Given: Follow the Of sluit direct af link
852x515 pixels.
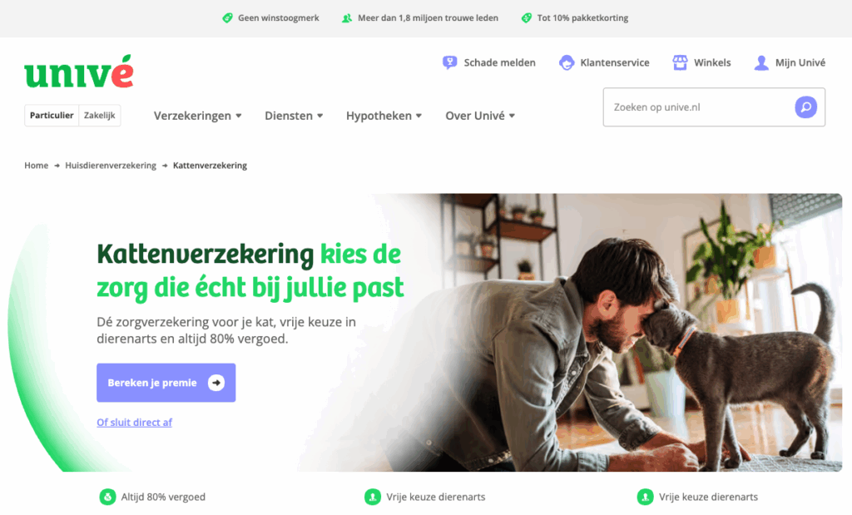Looking at the screenshot, I should [134, 422].
